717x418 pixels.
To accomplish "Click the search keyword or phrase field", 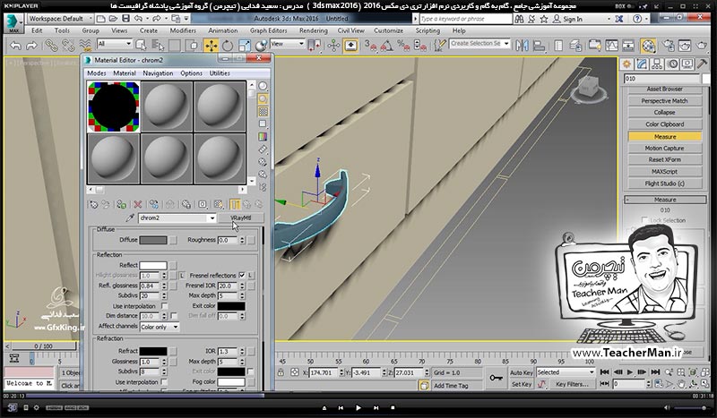I will coord(465,19).
